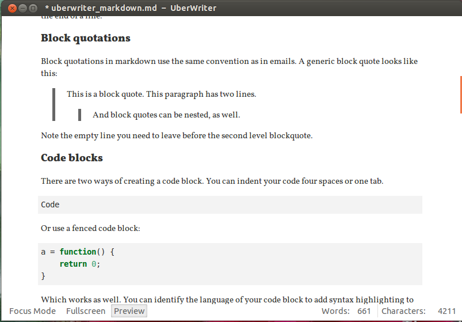Click the 'Block quotations' heading
Viewport: 462px width, 322px height.
tap(86, 38)
